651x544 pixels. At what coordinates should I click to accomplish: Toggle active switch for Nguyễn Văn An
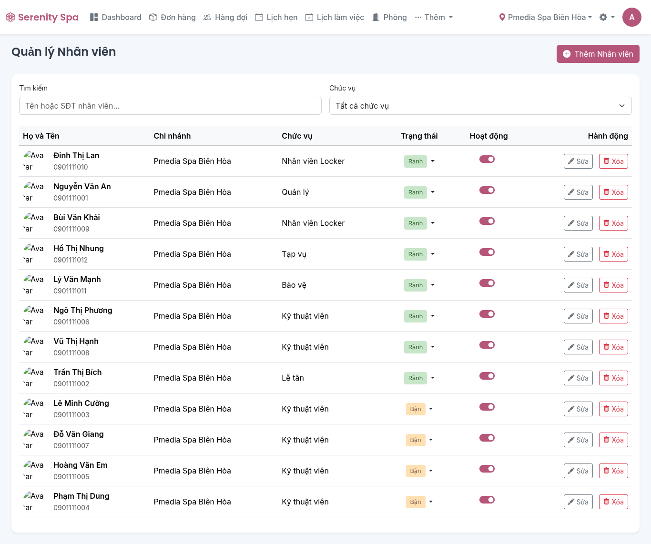coord(487,190)
